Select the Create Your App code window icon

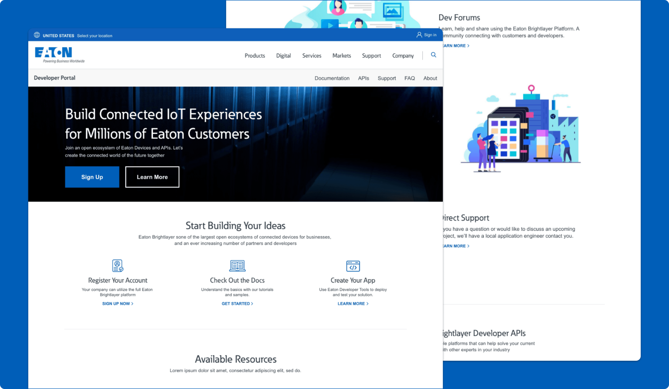[353, 266]
